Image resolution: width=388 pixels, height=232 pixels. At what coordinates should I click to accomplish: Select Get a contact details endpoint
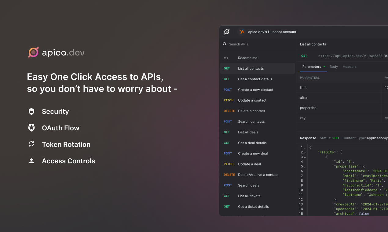coord(258,79)
